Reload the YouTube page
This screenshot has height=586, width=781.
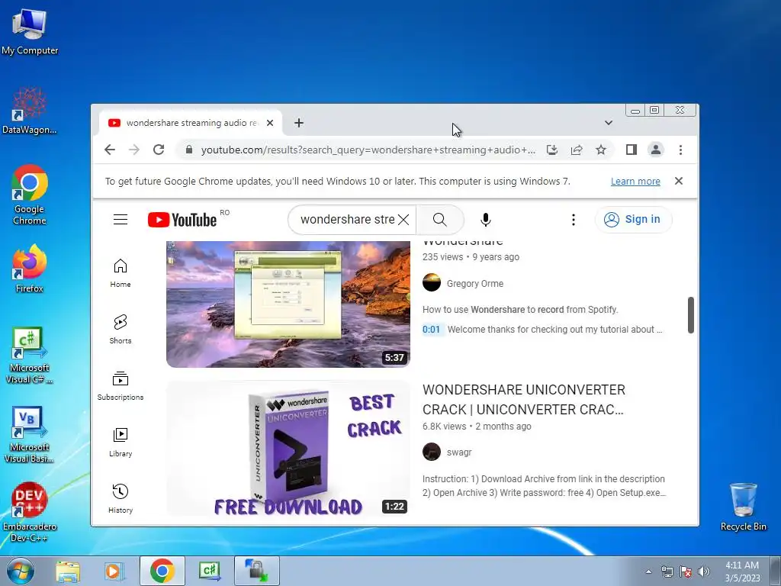(159, 150)
